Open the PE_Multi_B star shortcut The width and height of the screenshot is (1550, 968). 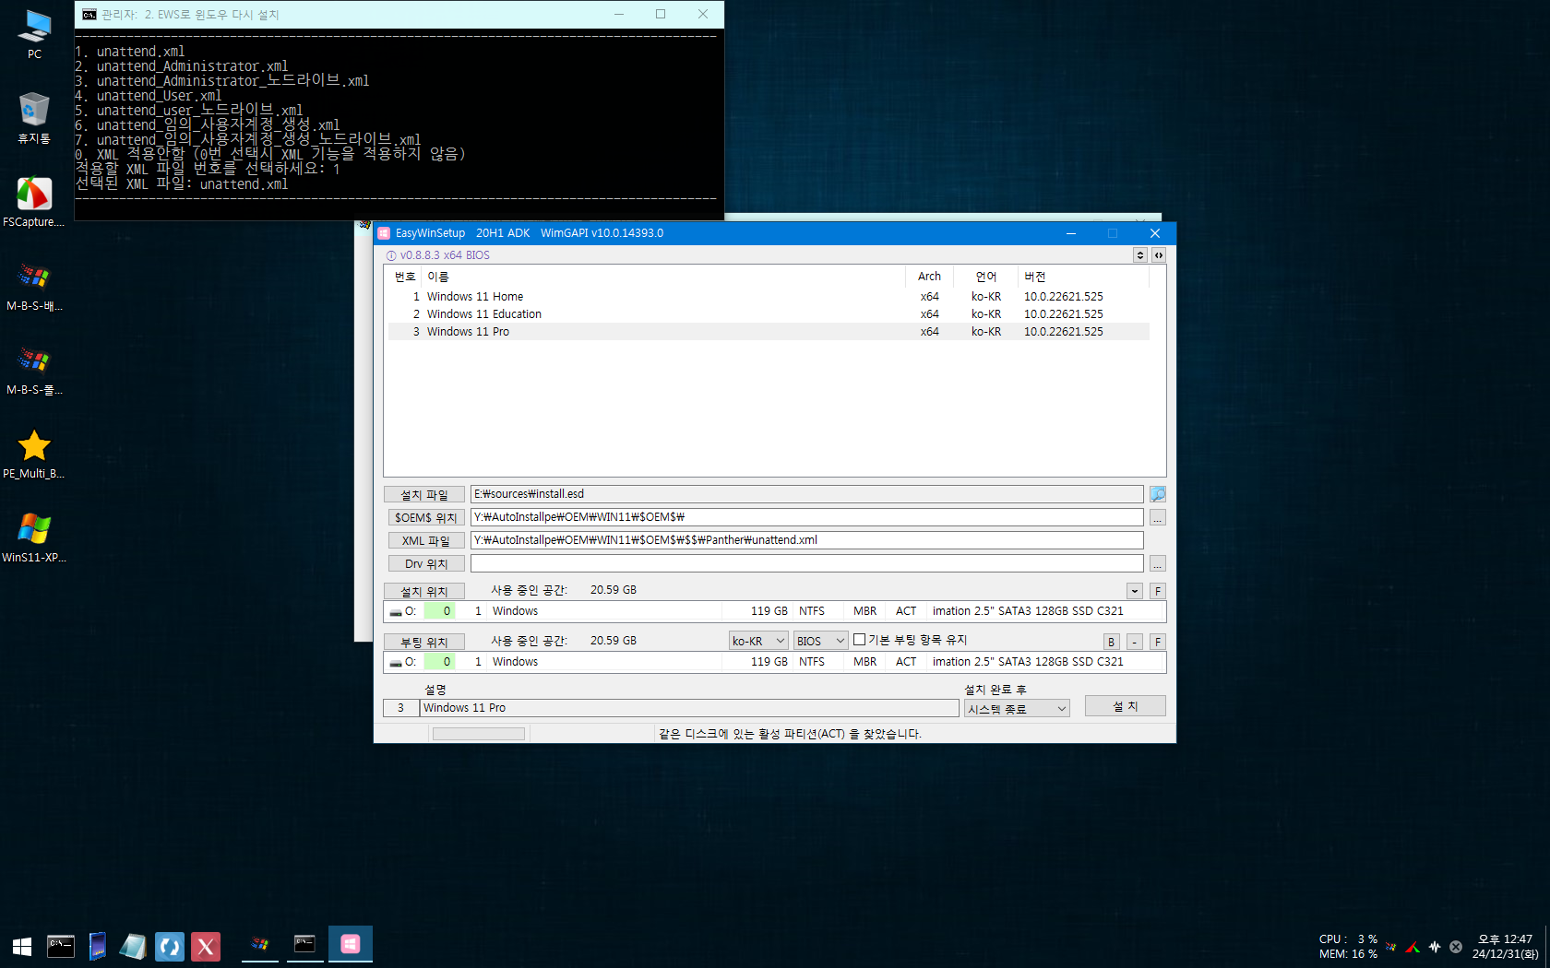(34, 454)
